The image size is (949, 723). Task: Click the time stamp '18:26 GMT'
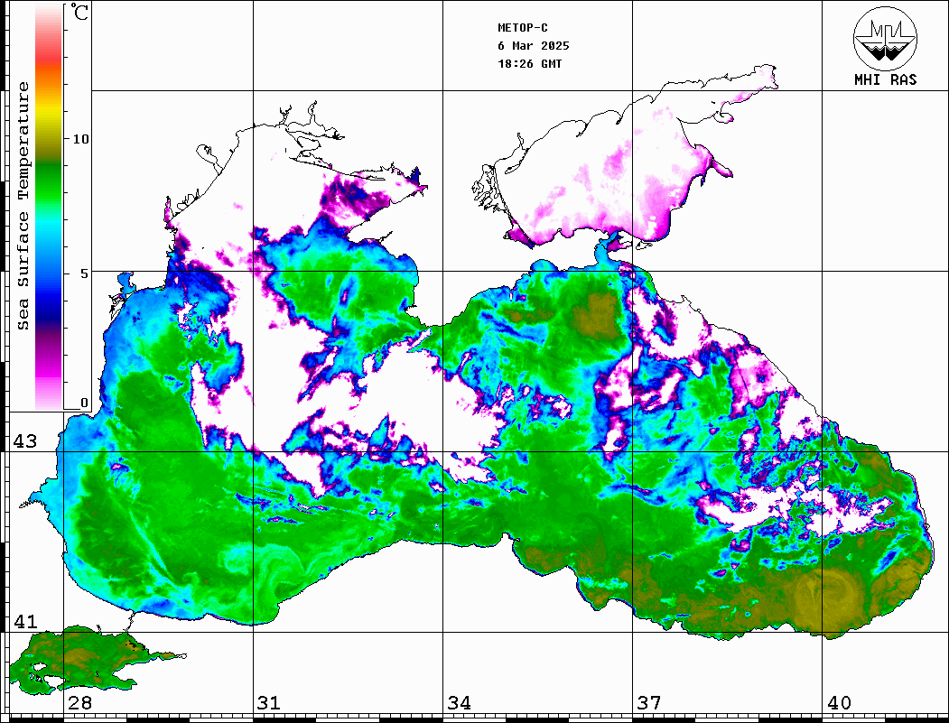529,64
